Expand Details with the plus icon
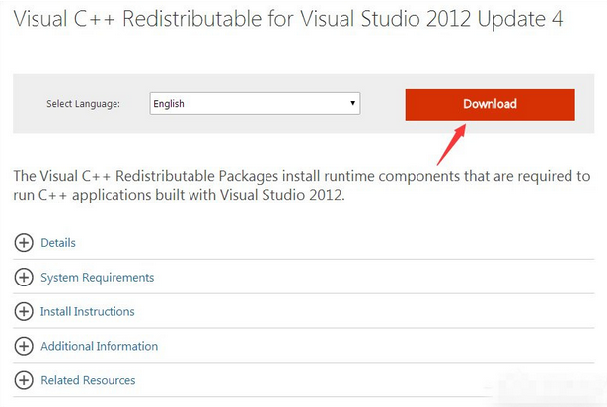This screenshot has width=607, height=407. [x=24, y=243]
